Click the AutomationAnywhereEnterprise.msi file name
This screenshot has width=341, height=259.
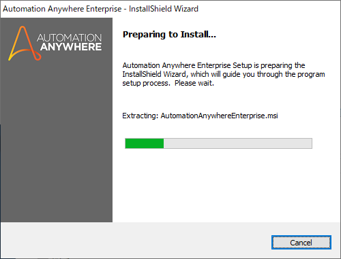pos(219,116)
